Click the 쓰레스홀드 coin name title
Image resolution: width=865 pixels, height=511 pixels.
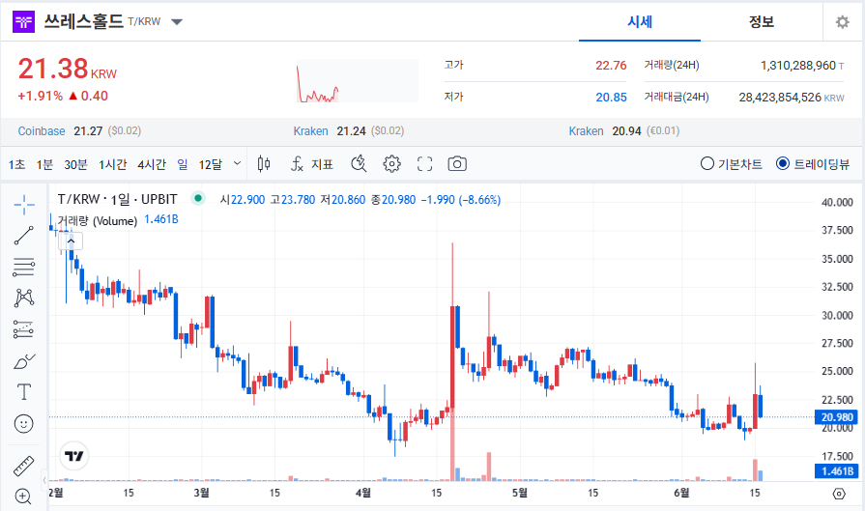83,21
